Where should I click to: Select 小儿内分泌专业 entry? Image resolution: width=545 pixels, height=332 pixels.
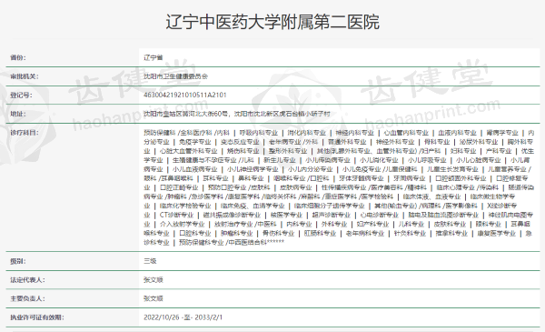[x=310, y=169]
